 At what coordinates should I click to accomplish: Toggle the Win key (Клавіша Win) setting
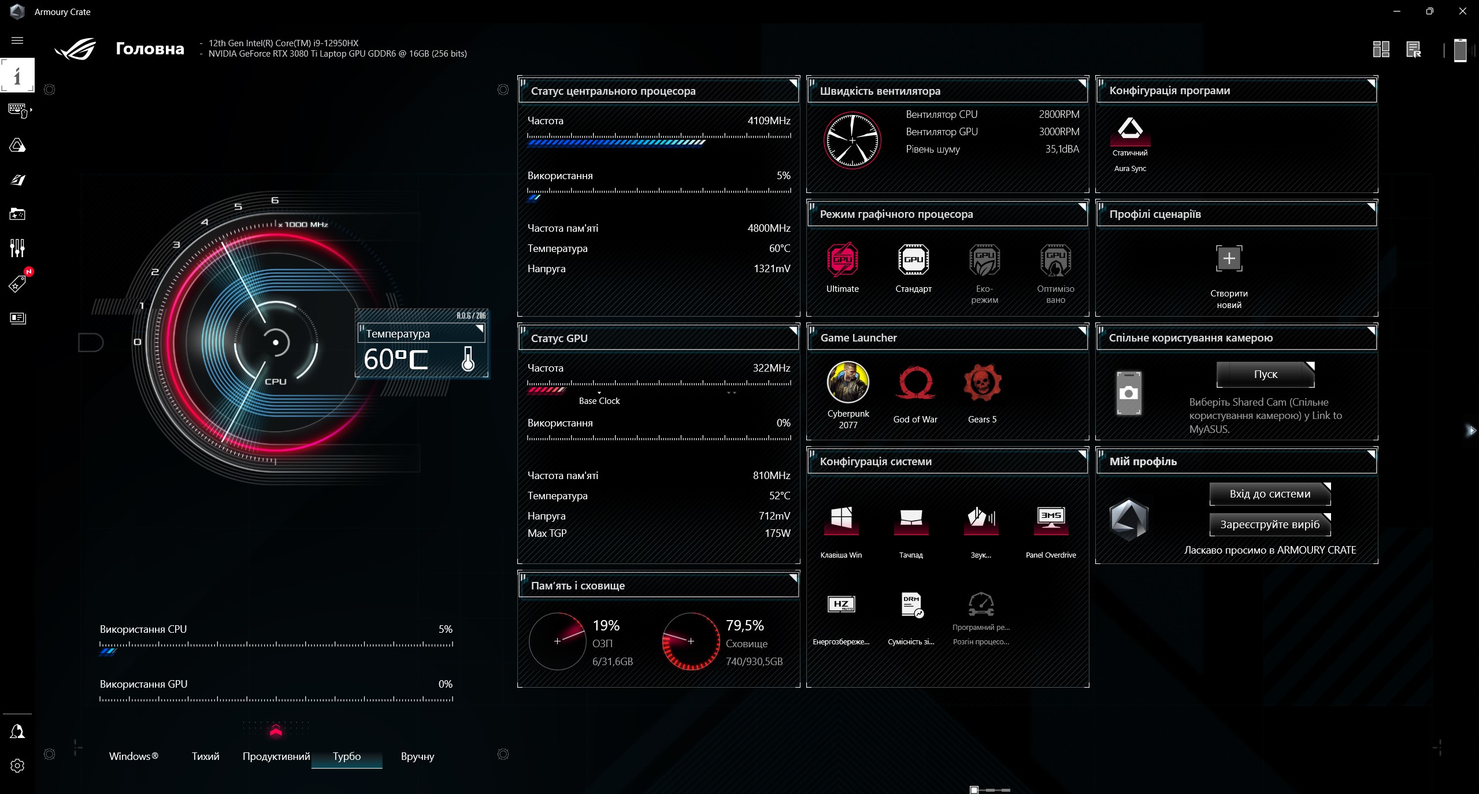[x=841, y=519]
